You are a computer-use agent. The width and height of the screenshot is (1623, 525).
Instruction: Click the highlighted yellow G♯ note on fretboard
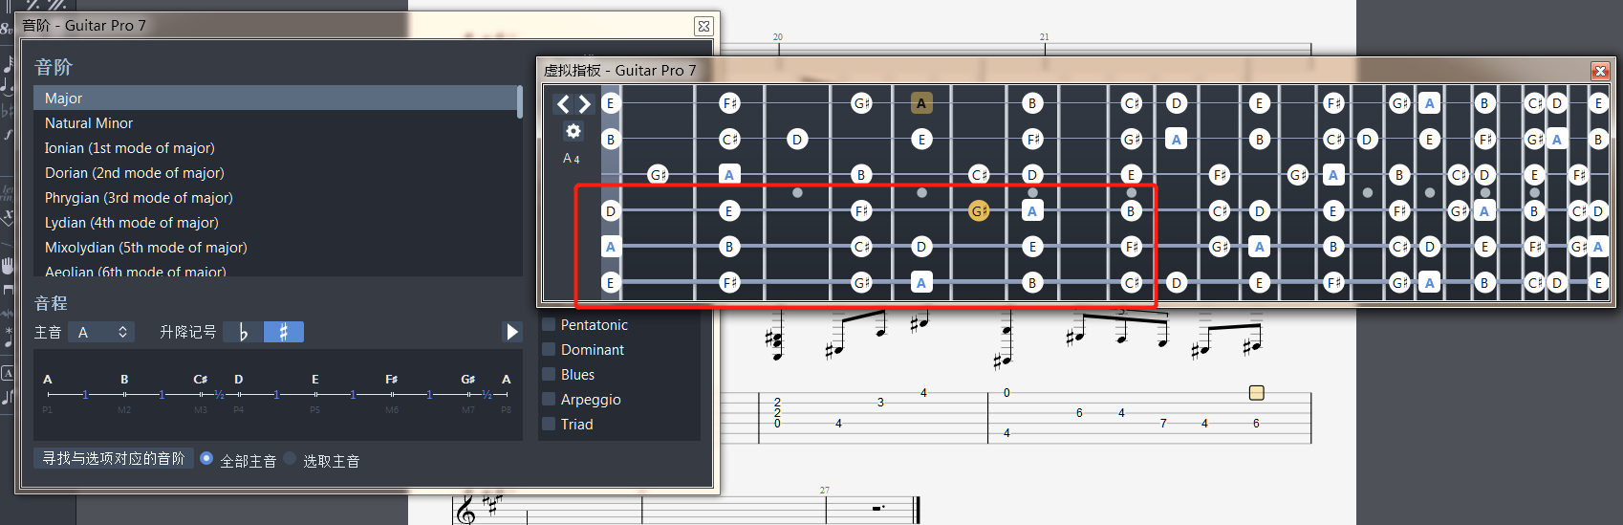979,210
